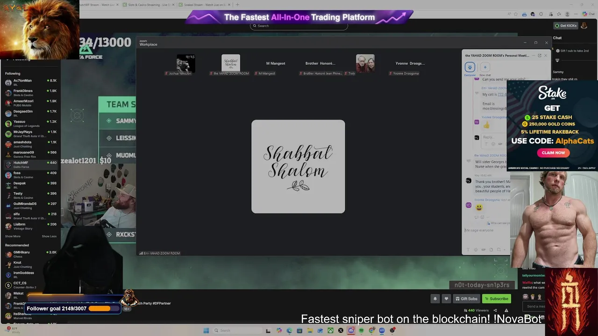
Task: Click the Message everyone input field
Action: (486, 230)
